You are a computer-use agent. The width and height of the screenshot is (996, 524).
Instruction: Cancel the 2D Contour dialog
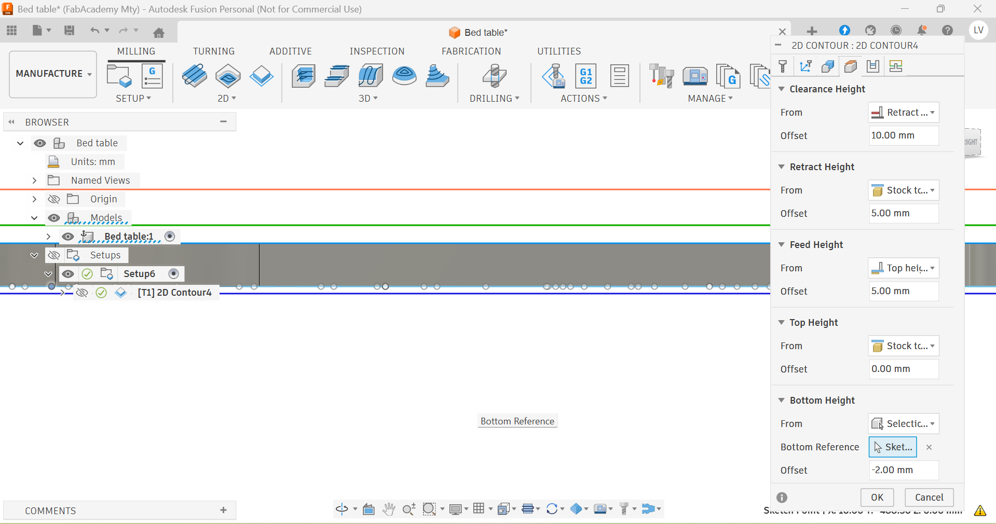pos(929,498)
